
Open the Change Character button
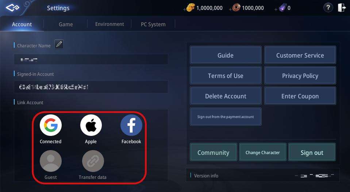click(262, 152)
